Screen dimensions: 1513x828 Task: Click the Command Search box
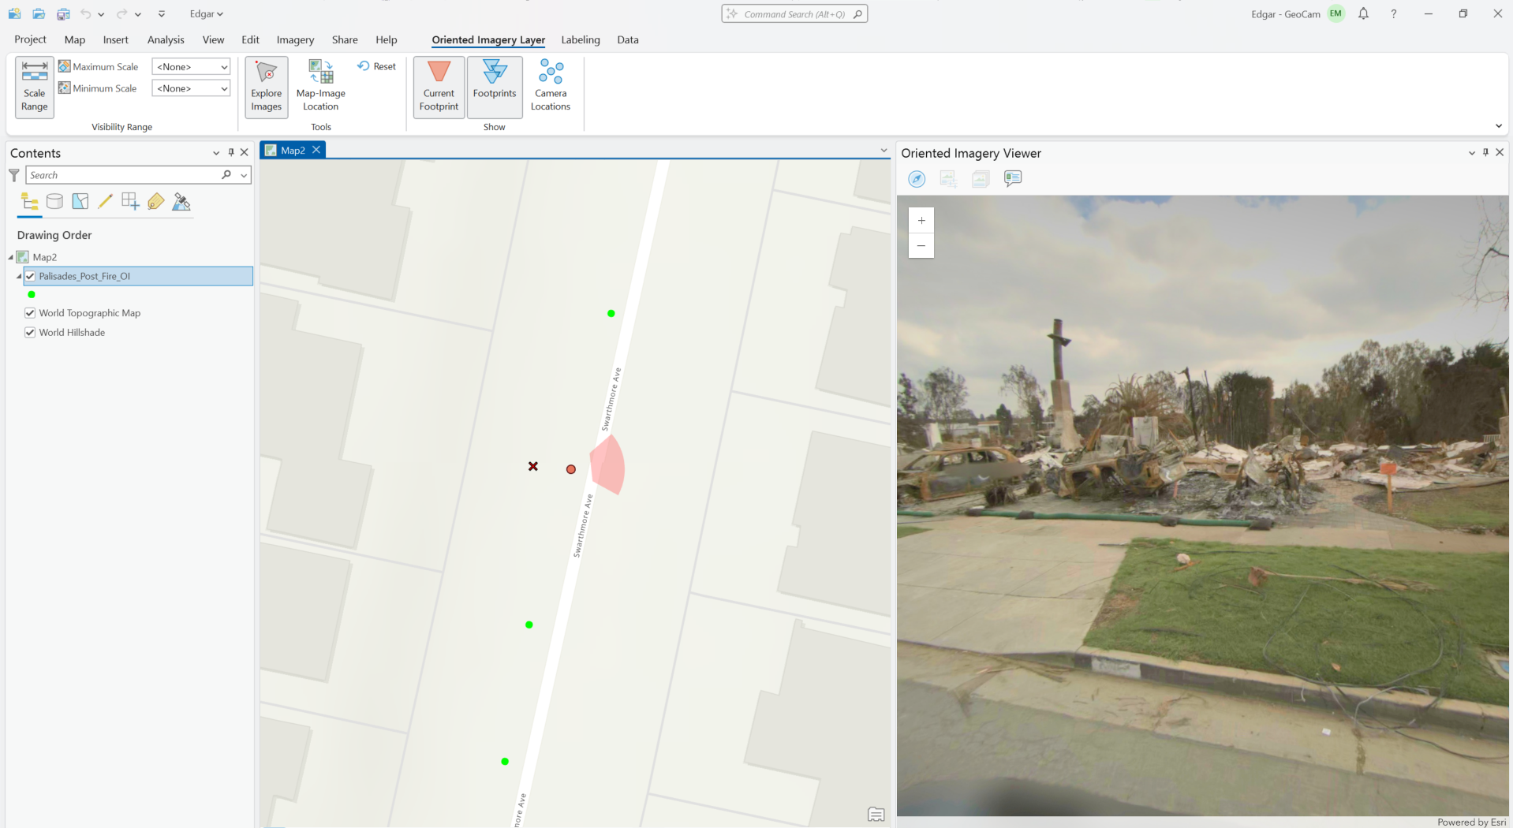pos(794,14)
